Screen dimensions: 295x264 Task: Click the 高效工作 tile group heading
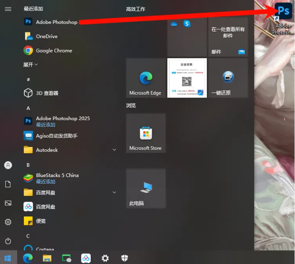click(136, 9)
